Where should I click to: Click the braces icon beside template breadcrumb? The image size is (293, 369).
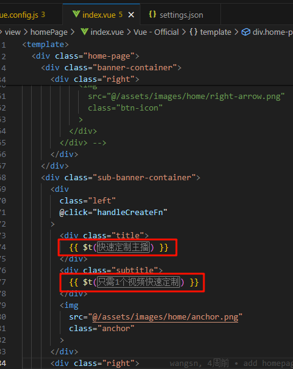[194, 32]
